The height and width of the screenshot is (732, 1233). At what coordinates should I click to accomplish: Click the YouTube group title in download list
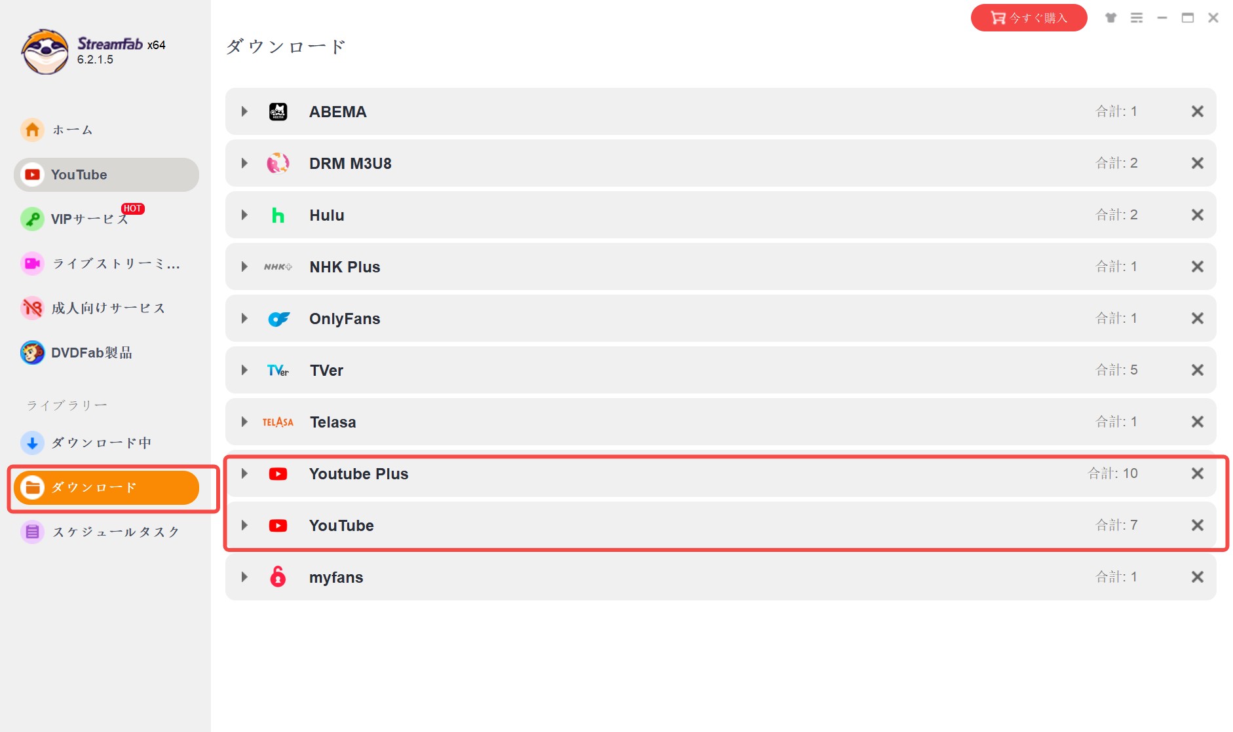point(341,526)
